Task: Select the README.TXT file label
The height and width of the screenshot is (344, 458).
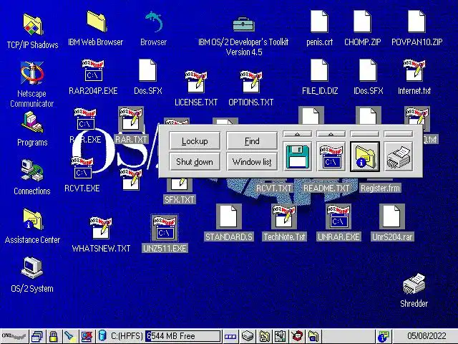Action: pyautogui.click(x=326, y=188)
